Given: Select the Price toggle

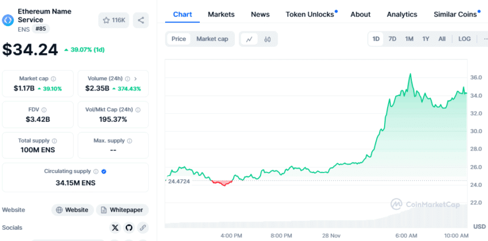Looking at the screenshot, I should [x=179, y=39].
